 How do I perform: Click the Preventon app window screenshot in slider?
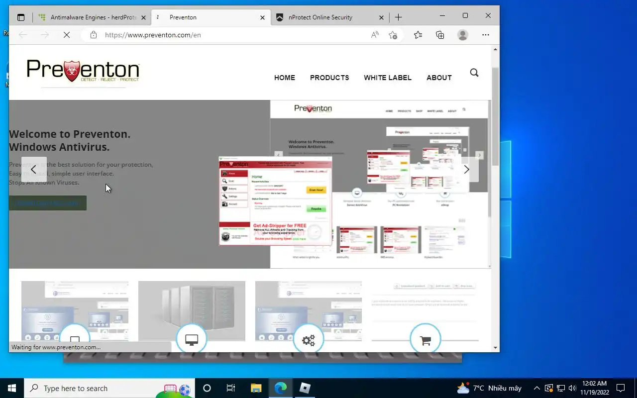(275, 201)
